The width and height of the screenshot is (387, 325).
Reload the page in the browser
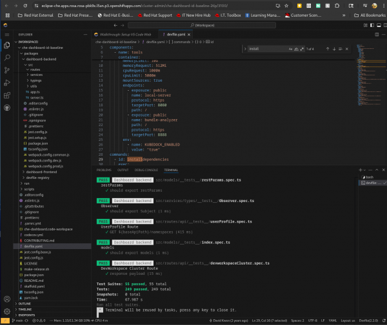click(x=25, y=6)
